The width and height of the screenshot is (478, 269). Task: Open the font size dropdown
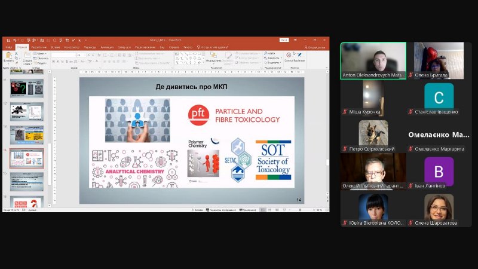tap(81, 55)
